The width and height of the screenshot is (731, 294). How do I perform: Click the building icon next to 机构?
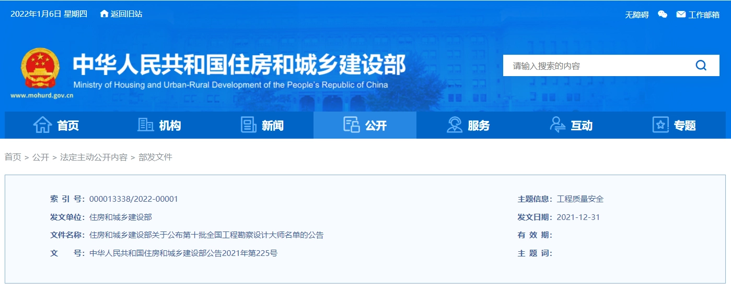point(145,125)
